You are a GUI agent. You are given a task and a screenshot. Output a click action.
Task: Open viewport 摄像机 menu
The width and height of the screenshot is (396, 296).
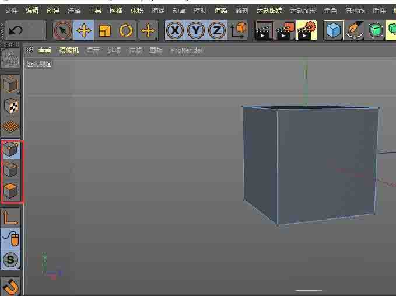pos(69,50)
